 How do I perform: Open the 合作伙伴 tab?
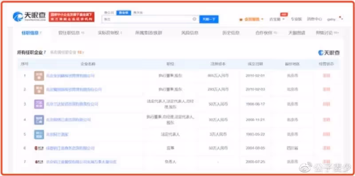[x=266, y=33]
